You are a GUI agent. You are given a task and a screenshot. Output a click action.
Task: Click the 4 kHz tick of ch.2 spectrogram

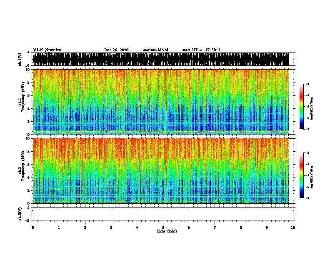[29, 177]
